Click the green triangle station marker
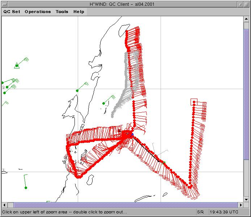Image resolution: width=251 pixels, height=217 pixels. 17,66
